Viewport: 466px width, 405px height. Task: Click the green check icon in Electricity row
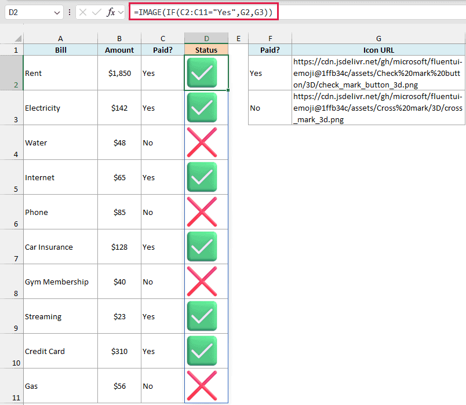click(202, 108)
